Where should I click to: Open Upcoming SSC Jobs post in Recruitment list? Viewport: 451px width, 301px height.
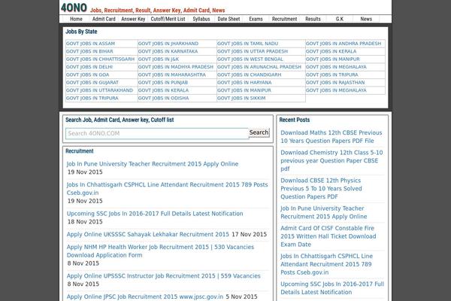[155, 214]
